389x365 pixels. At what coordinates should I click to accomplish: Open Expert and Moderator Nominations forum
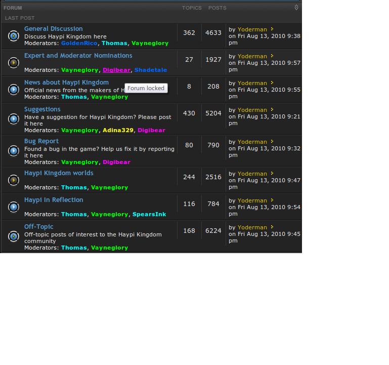tap(78, 56)
